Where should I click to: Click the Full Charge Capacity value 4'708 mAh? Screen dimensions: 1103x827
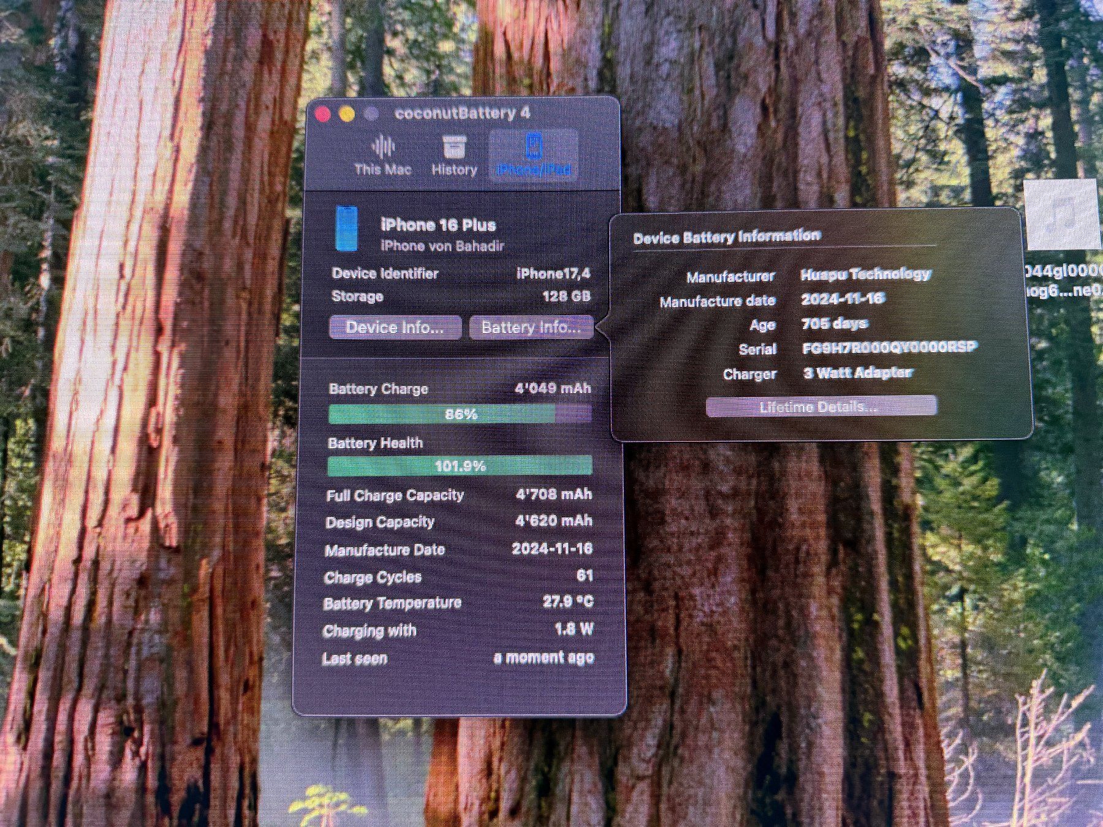554,494
